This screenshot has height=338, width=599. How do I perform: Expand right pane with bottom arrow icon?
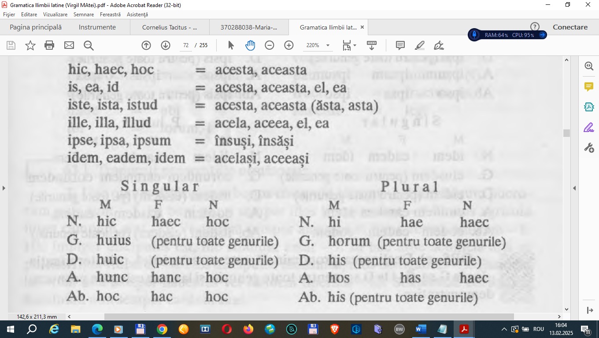coord(590,310)
